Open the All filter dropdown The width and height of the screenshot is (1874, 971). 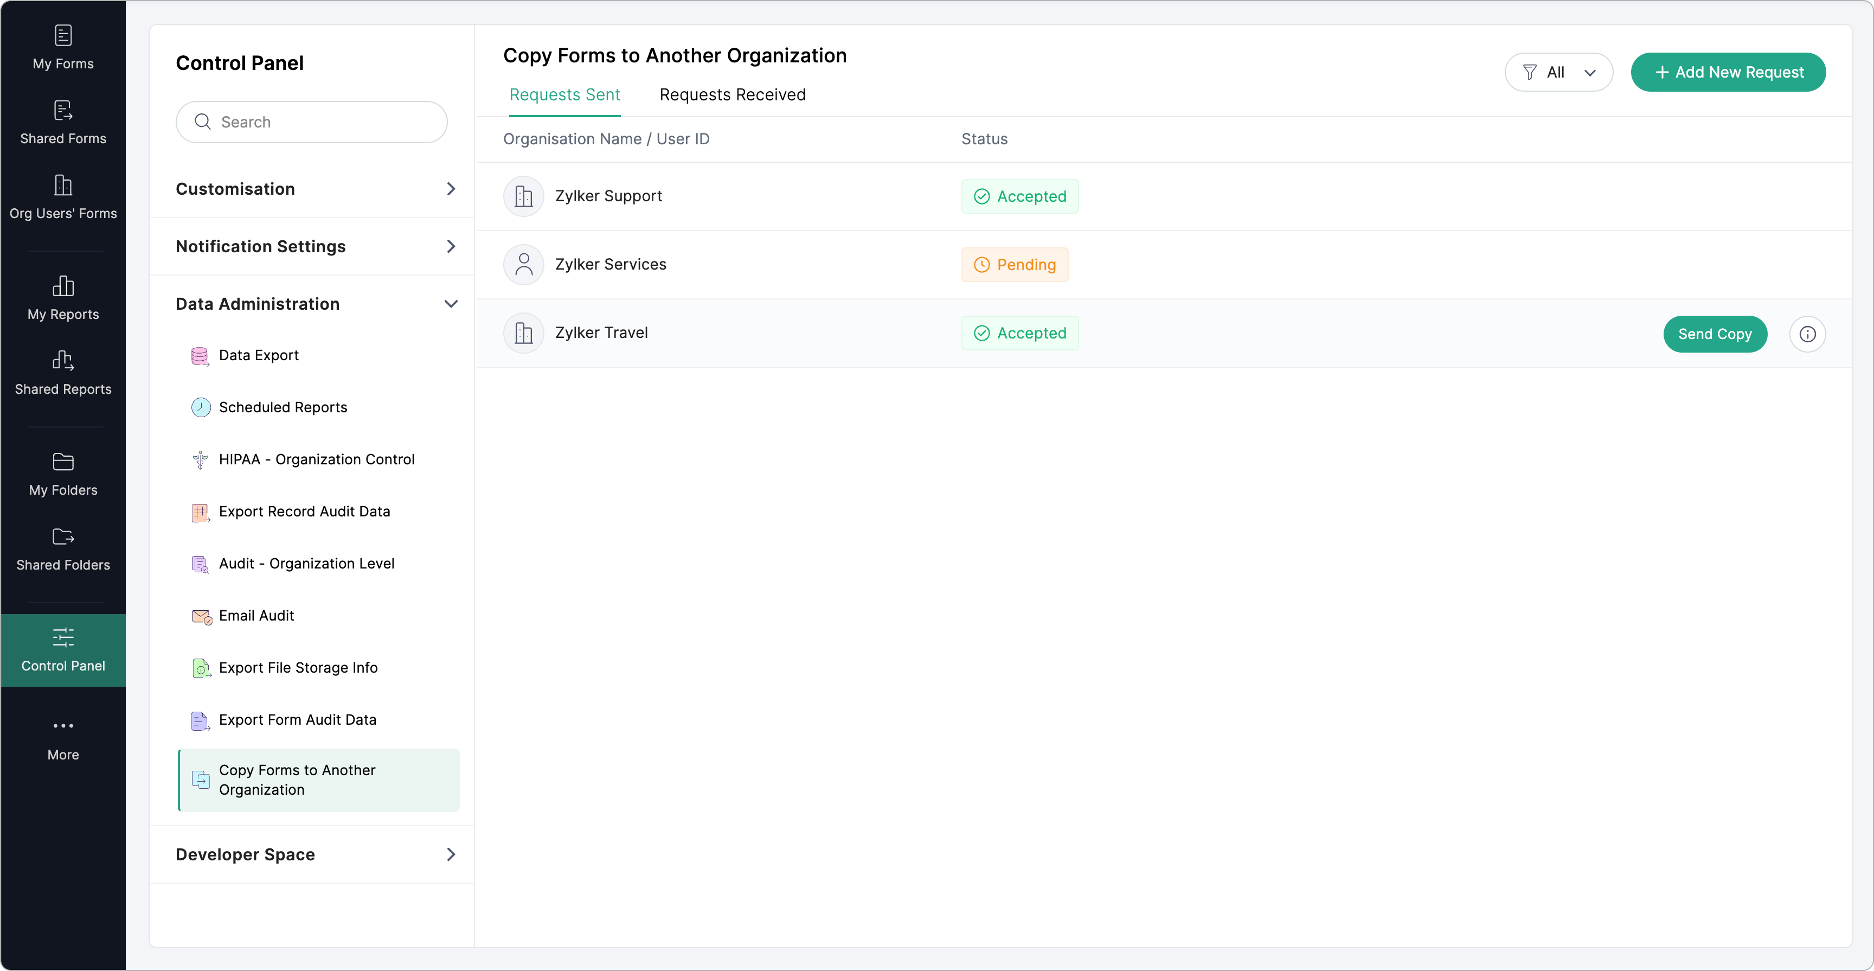[x=1558, y=72]
